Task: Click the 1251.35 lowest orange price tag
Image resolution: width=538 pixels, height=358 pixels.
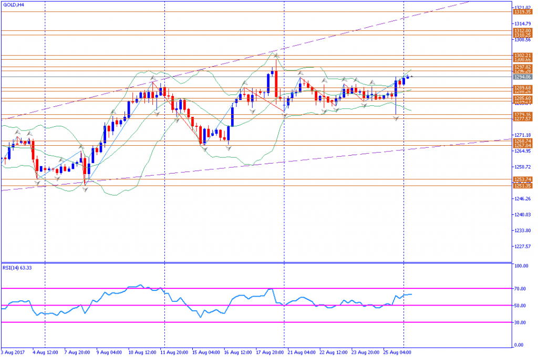Action: [x=523, y=186]
